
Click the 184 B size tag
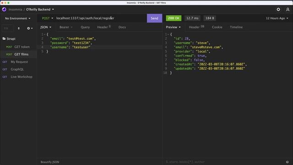click(x=210, y=18)
